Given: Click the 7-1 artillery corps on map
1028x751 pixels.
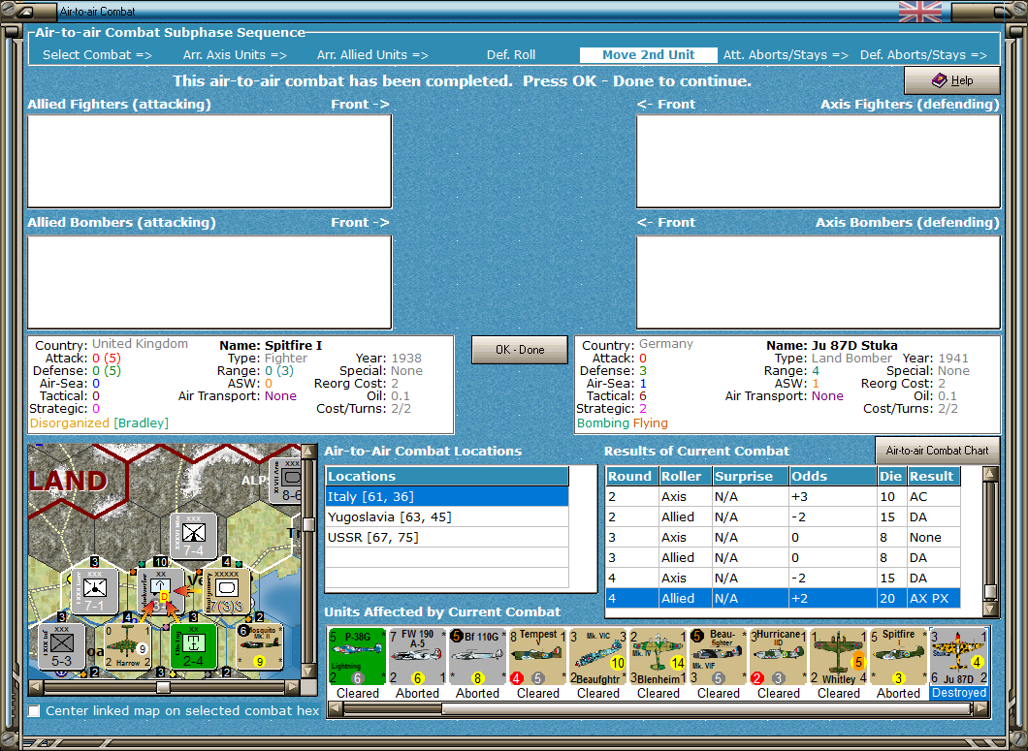Looking at the screenshot, I should pyautogui.click(x=94, y=591).
